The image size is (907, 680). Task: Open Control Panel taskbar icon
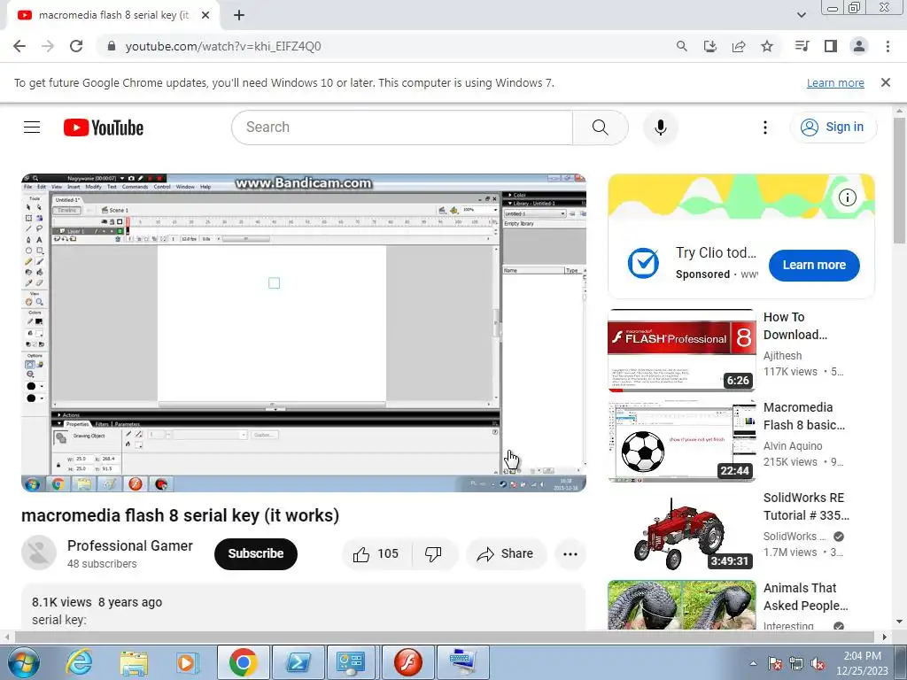pos(353,662)
